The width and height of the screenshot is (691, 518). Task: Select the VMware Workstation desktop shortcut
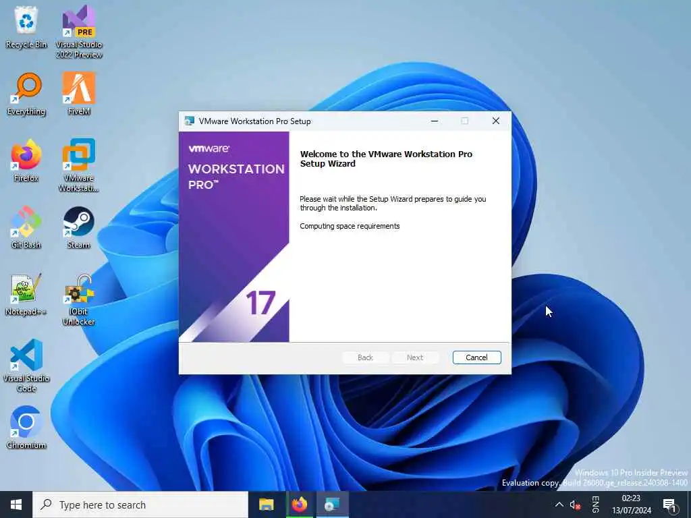79,165
